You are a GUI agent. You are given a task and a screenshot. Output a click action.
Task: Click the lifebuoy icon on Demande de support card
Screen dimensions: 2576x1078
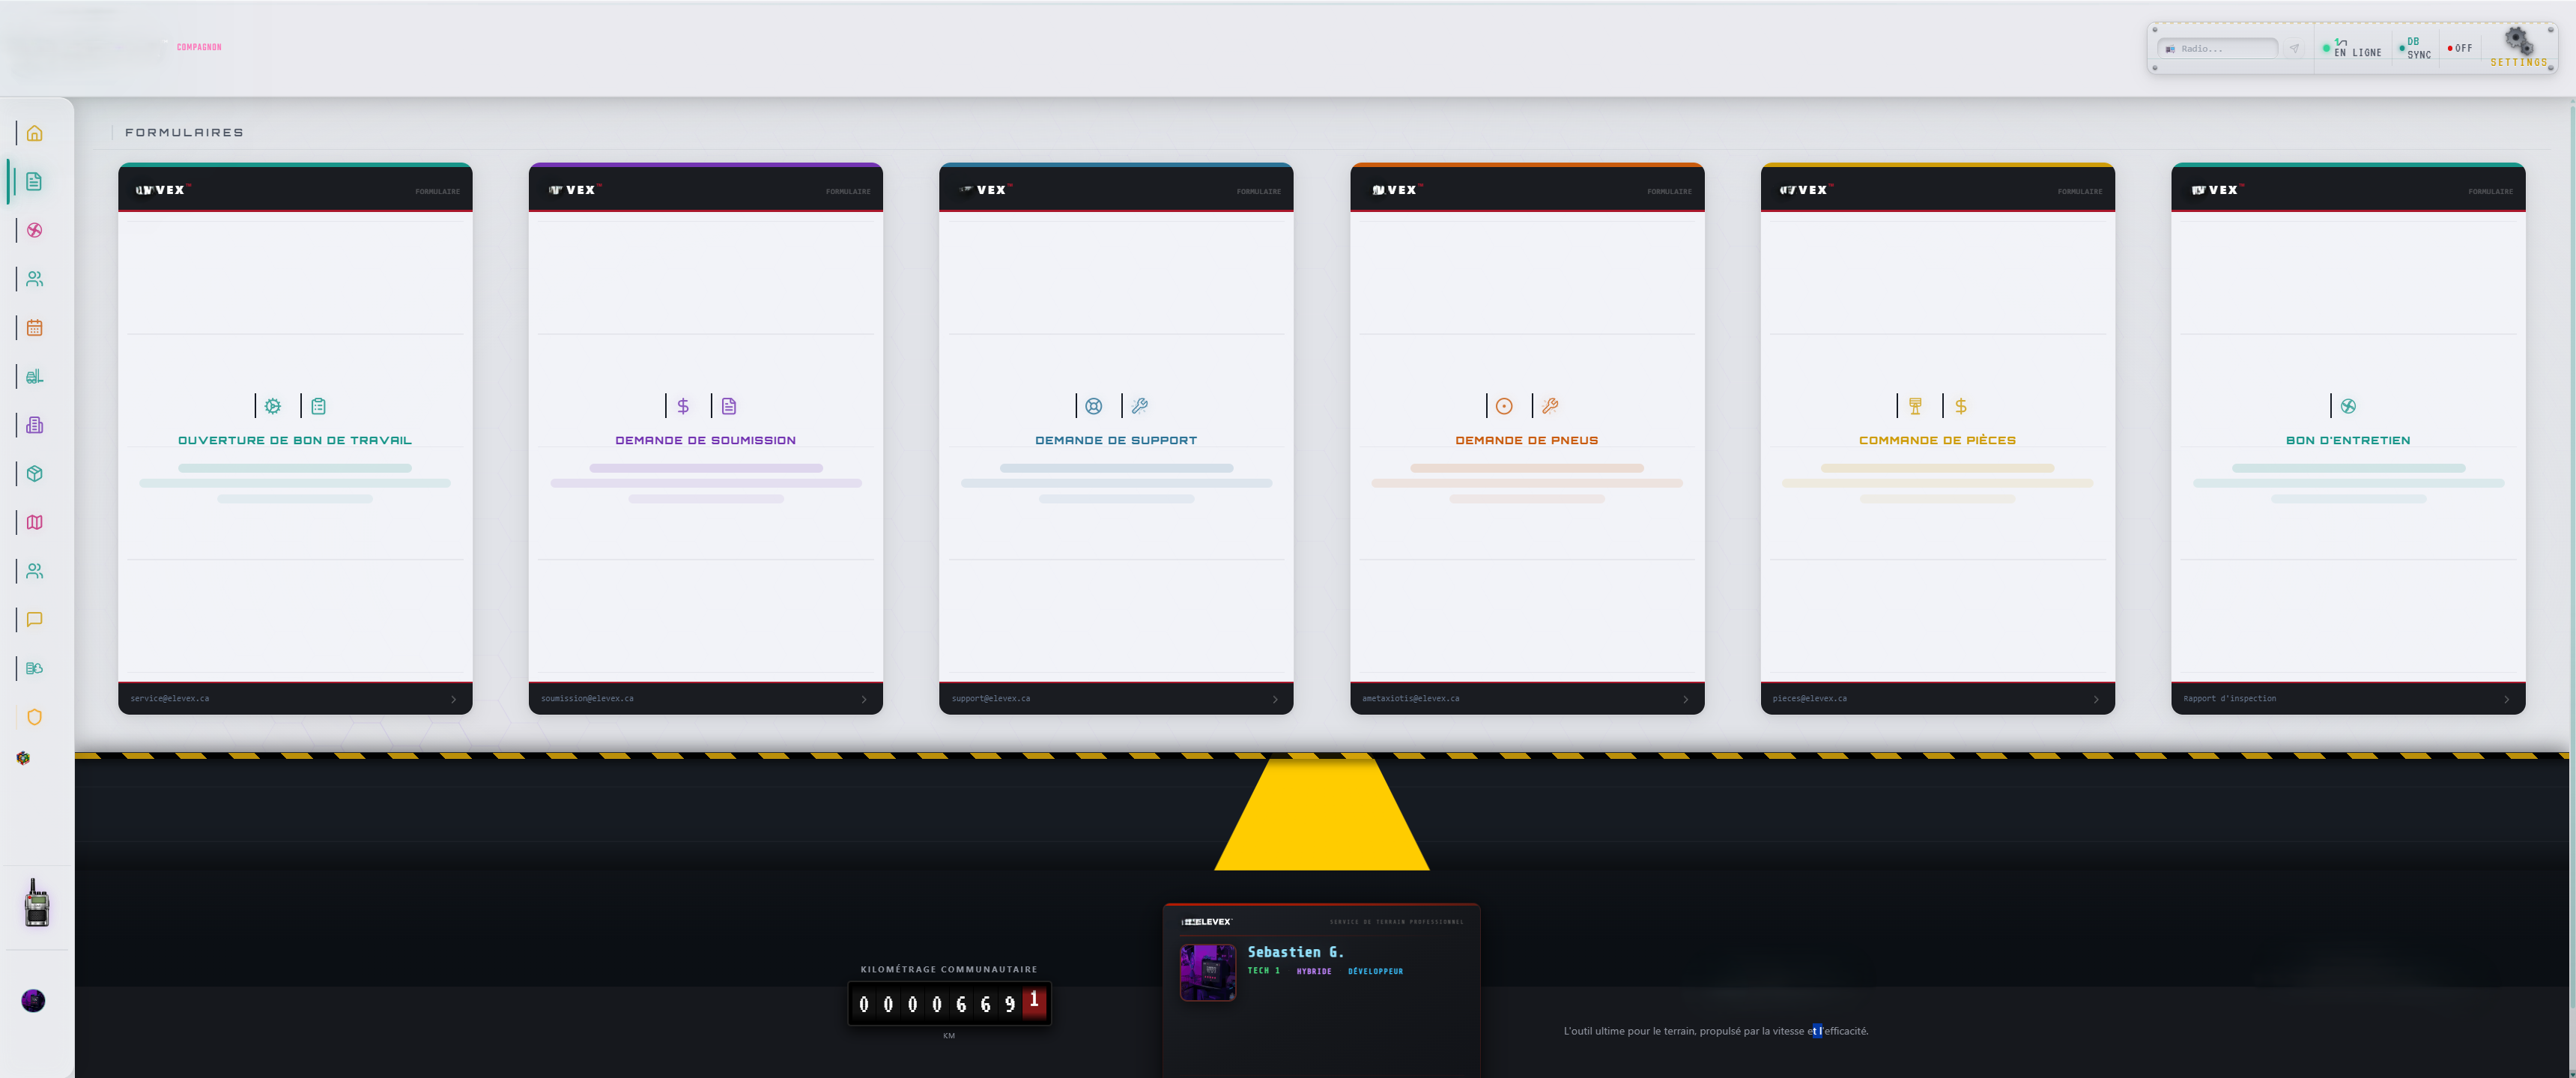coord(1094,406)
